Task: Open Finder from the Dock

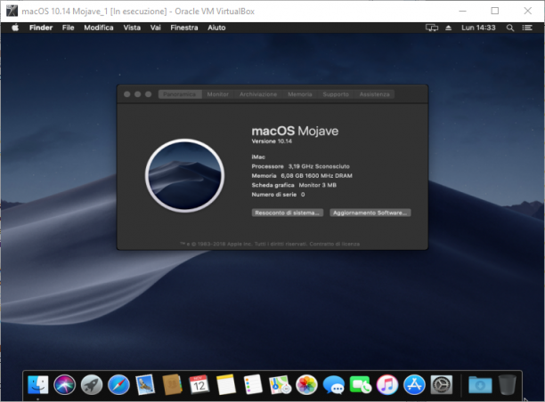Action: pyautogui.click(x=38, y=384)
